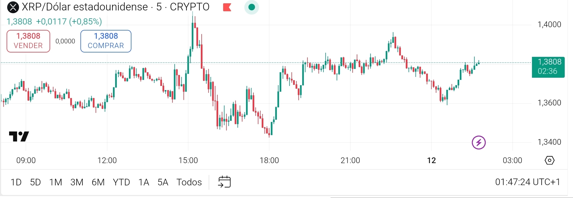Viewport: 573px width, 198px height.
Task: Choose the YTD time range
Action: 121,182
